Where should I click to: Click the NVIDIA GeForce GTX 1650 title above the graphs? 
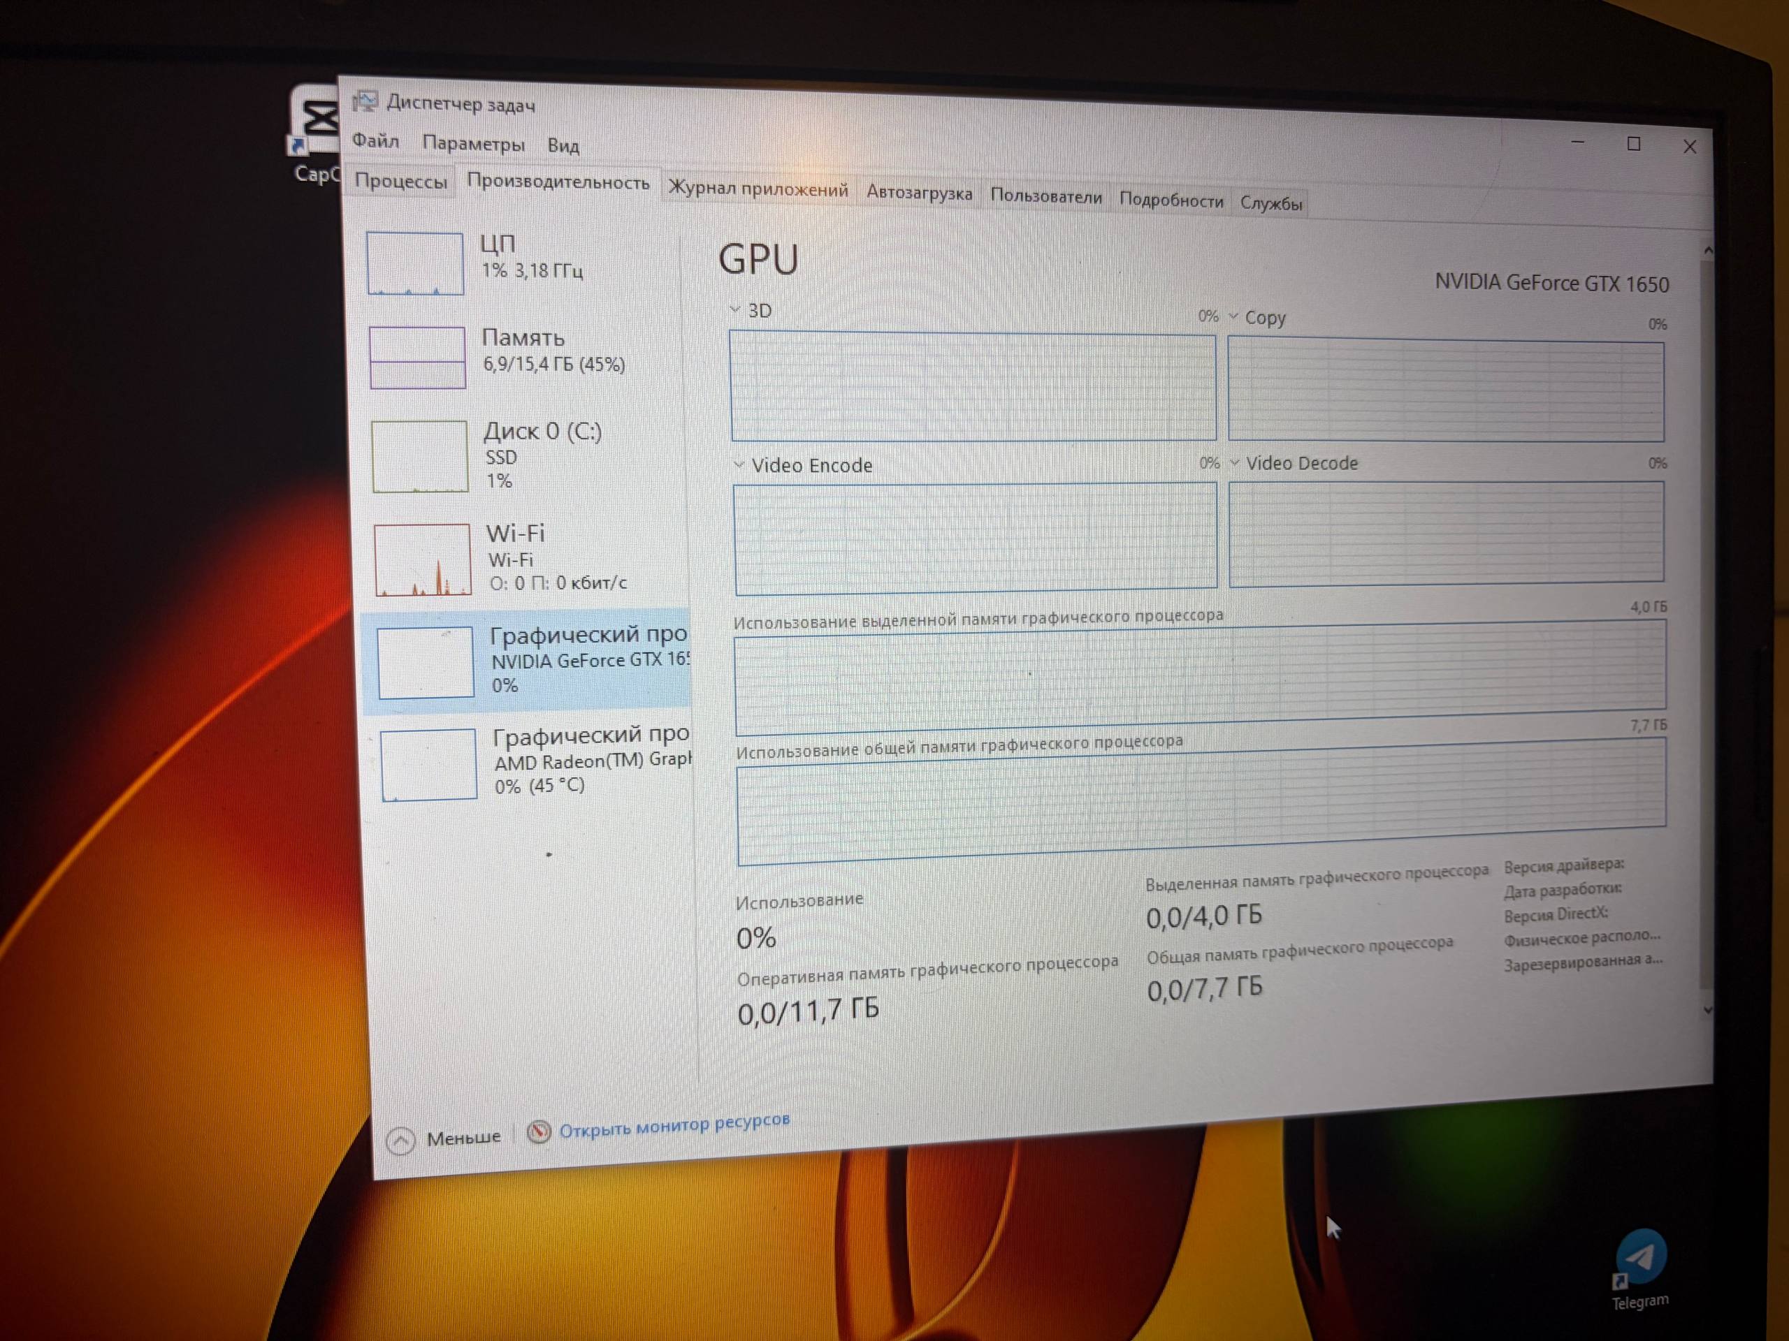[x=1551, y=283]
